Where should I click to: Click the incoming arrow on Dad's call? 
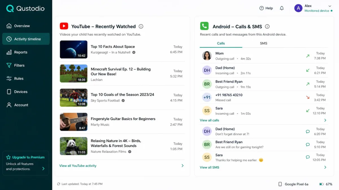point(308,70)
